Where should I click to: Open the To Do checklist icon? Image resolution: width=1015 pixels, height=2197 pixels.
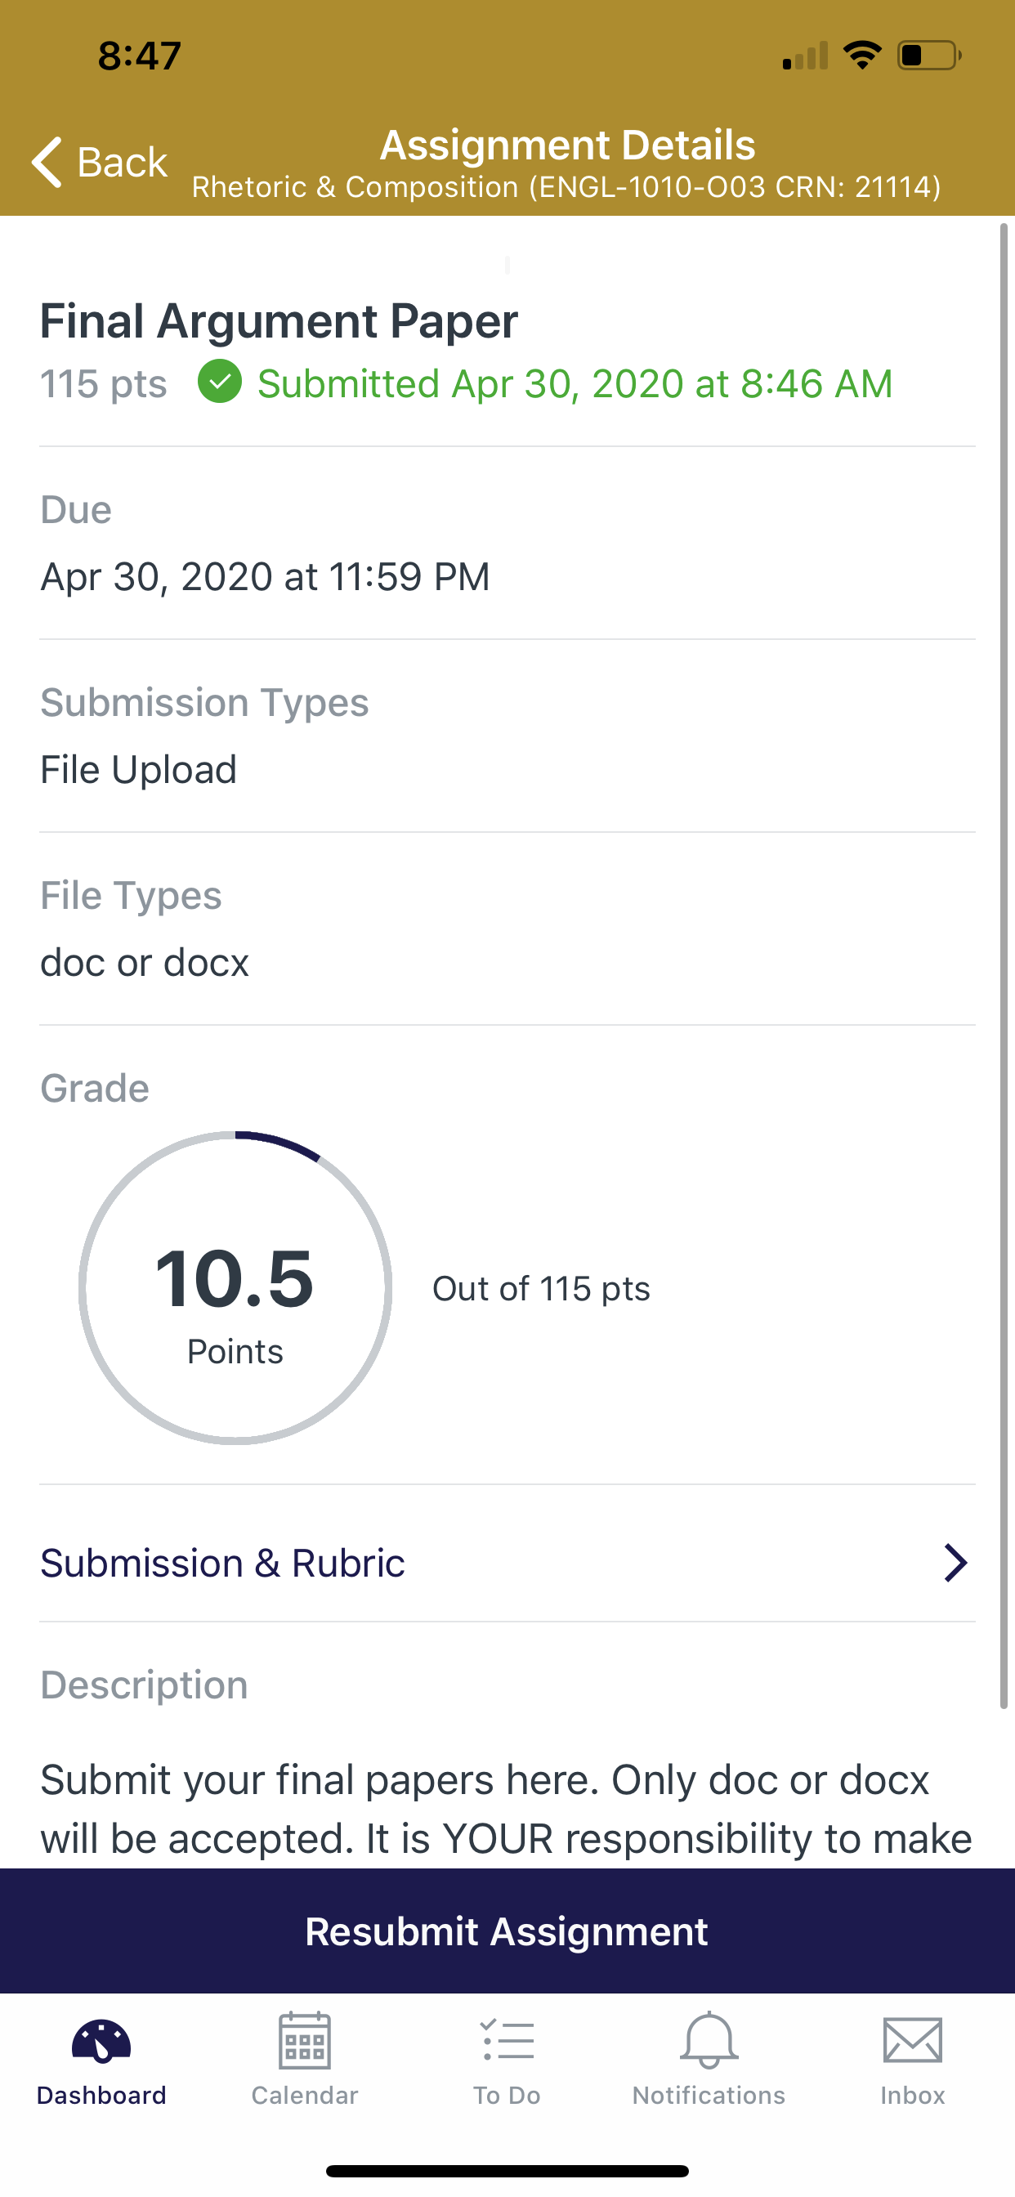[507, 2040]
